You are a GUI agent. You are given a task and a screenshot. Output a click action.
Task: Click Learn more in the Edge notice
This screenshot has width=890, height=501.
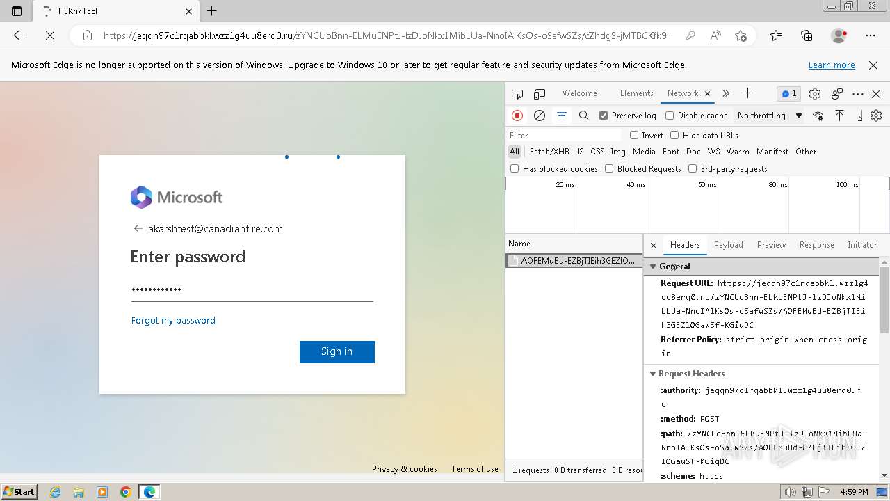pos(831,65)
